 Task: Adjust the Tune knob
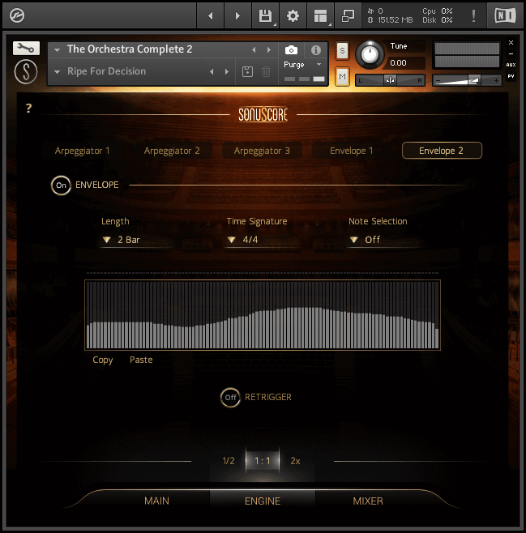(x=370, y=54)
